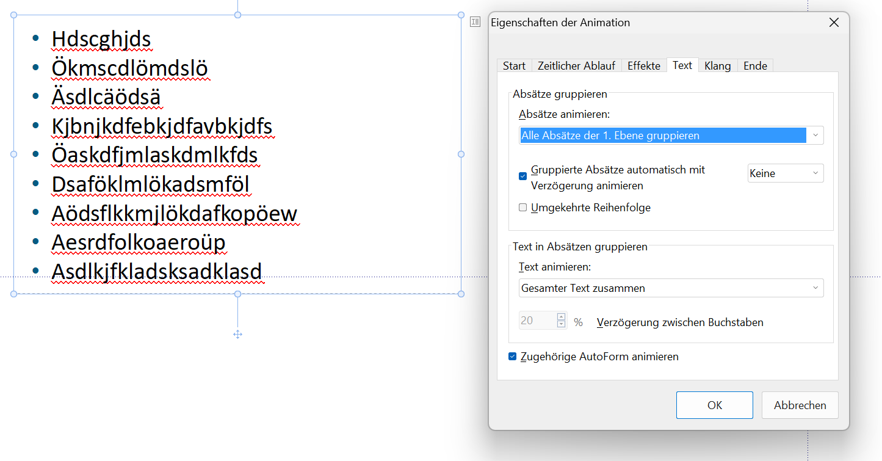The height and width of the screenshot is (461, 882).
Task: Decrease the letter delay percentage with down arrow
Action: pyautogui.click(x=561, y=324)
